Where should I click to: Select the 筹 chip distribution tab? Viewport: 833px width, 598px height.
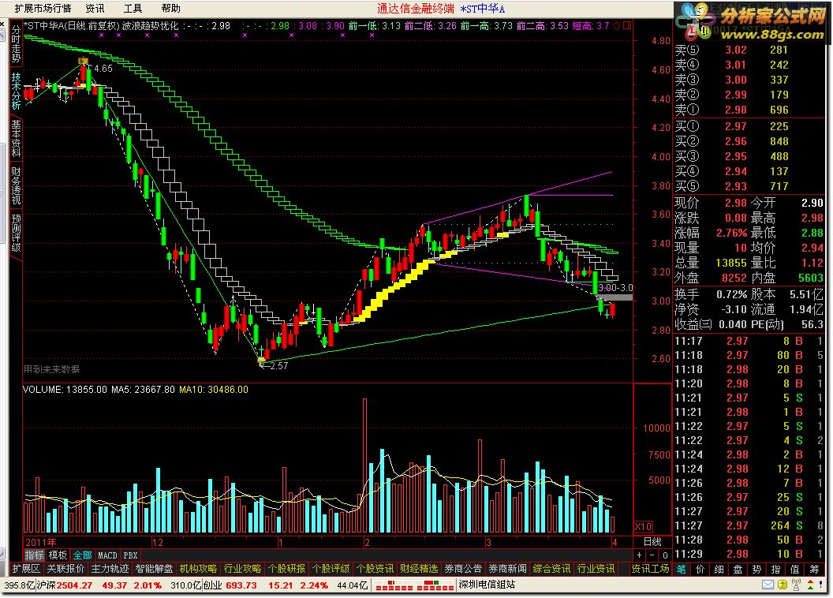pos(814,570)
